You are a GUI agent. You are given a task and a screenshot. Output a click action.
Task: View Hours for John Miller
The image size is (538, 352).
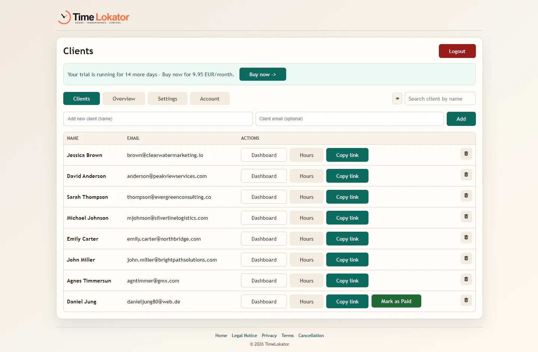click(x=306, y=260)
